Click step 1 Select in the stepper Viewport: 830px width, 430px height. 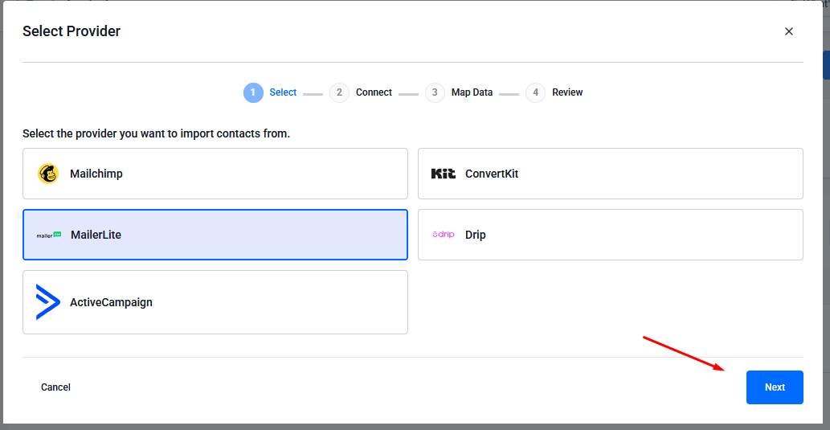[270, 92]
